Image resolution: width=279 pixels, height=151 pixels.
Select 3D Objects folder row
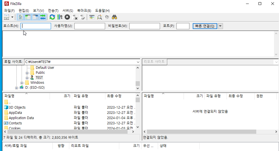[x=69, y=107]
